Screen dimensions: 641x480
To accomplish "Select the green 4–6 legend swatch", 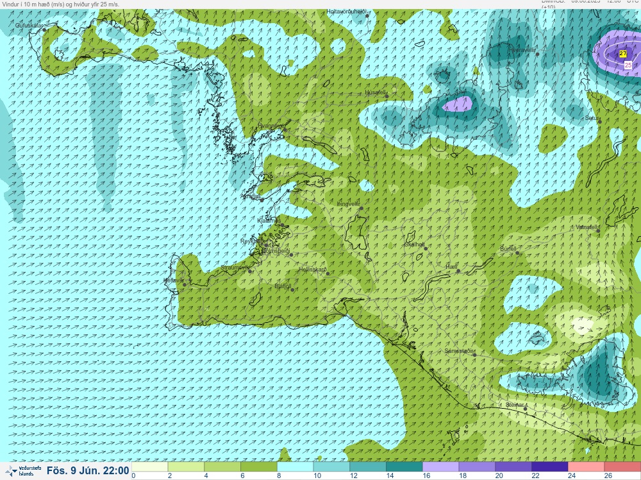I will tap(222, 467).
